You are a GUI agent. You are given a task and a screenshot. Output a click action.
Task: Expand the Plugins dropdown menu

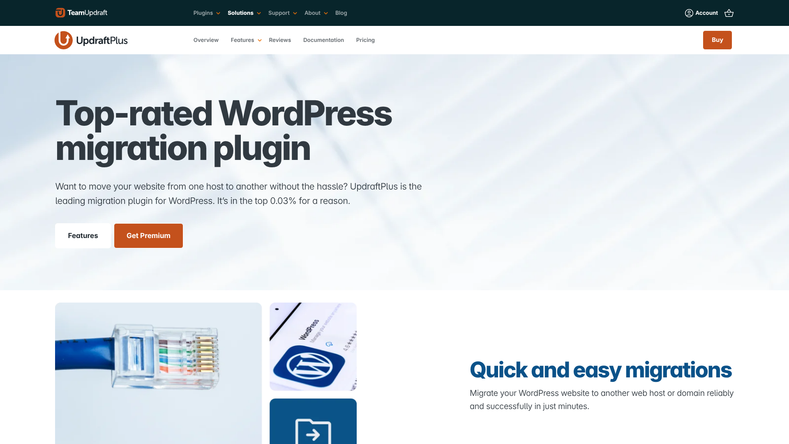(203, 13)
